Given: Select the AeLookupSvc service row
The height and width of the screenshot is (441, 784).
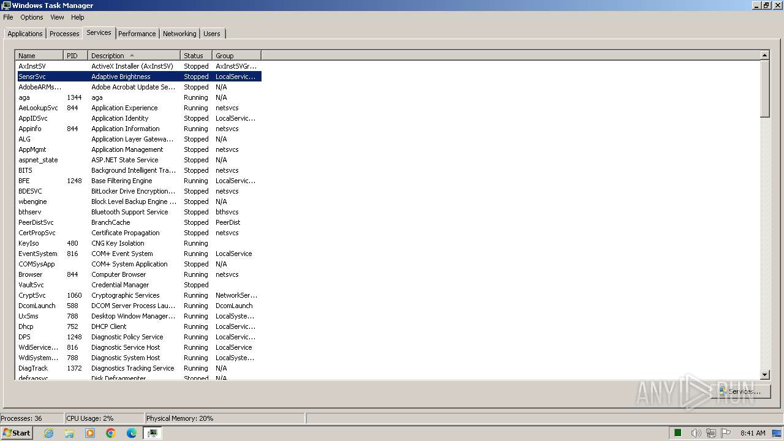Looking at the screenshot, I should [139, 108].
